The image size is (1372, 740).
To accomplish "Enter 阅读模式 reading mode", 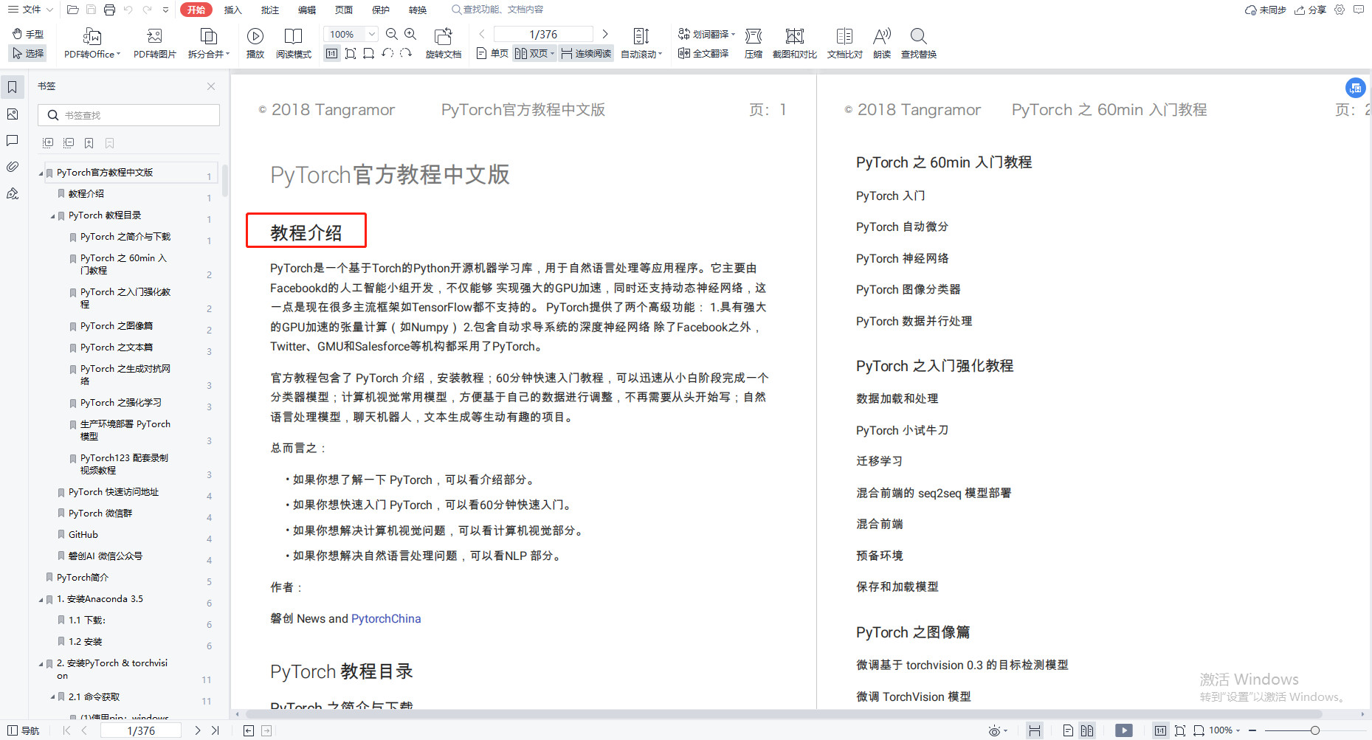I will click(294, 44).
